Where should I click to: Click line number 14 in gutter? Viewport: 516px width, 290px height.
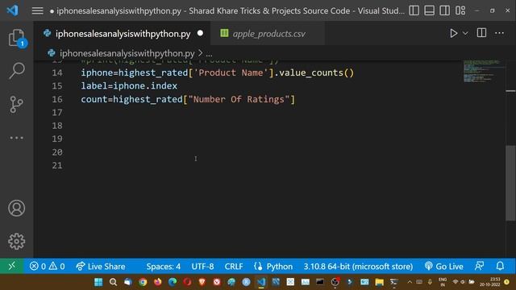pyautogui.click(x=57, y=72)
